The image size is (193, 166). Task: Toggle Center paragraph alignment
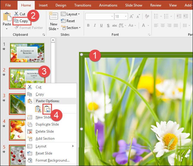(163, 25)
